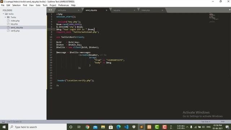Open the Project menu
The width and height of the screenshot is (231, 130).
(53, 5)
